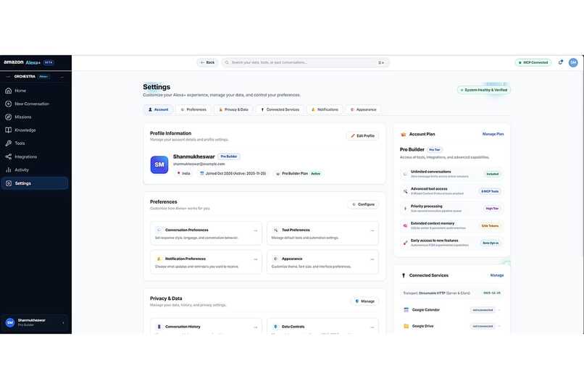Click the Conversation History icon
584x389 pixels.
(159, 327)
